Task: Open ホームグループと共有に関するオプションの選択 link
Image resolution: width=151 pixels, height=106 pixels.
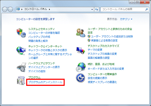Action: coord(50,56)
